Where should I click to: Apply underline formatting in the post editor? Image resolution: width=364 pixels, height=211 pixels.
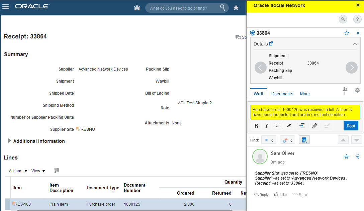(x=277, y=126)
